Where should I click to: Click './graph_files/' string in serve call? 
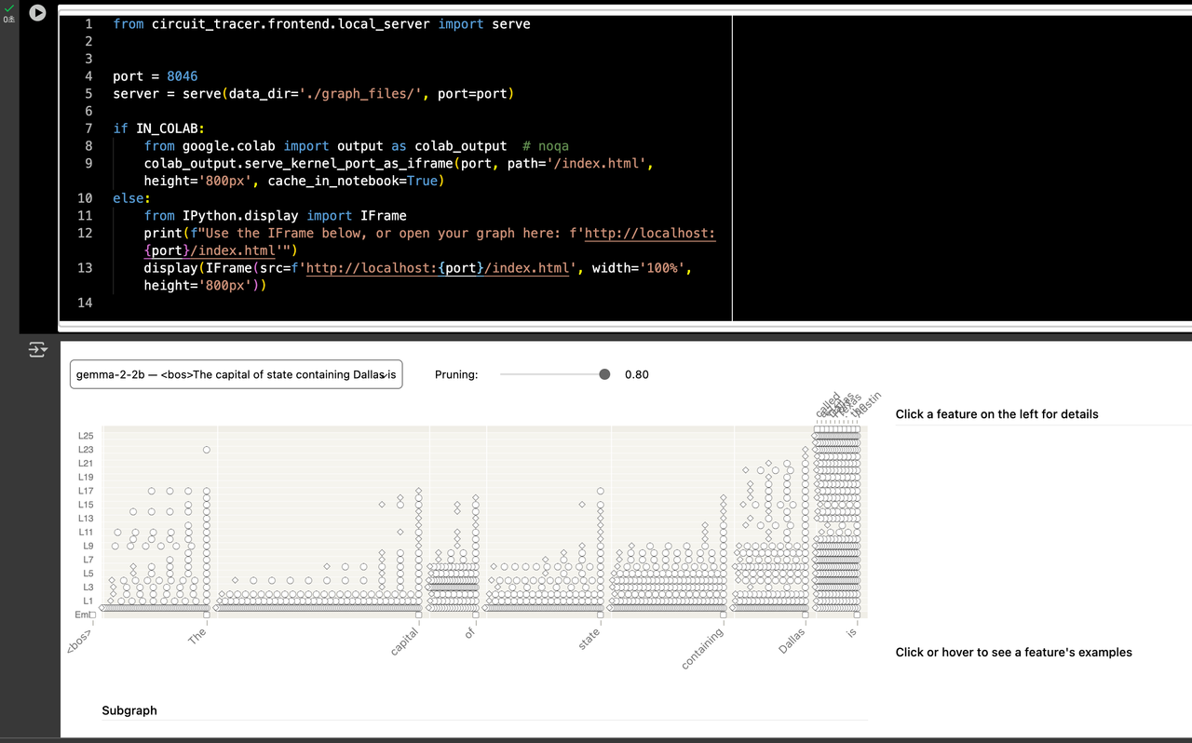click(x=362, y=94)
